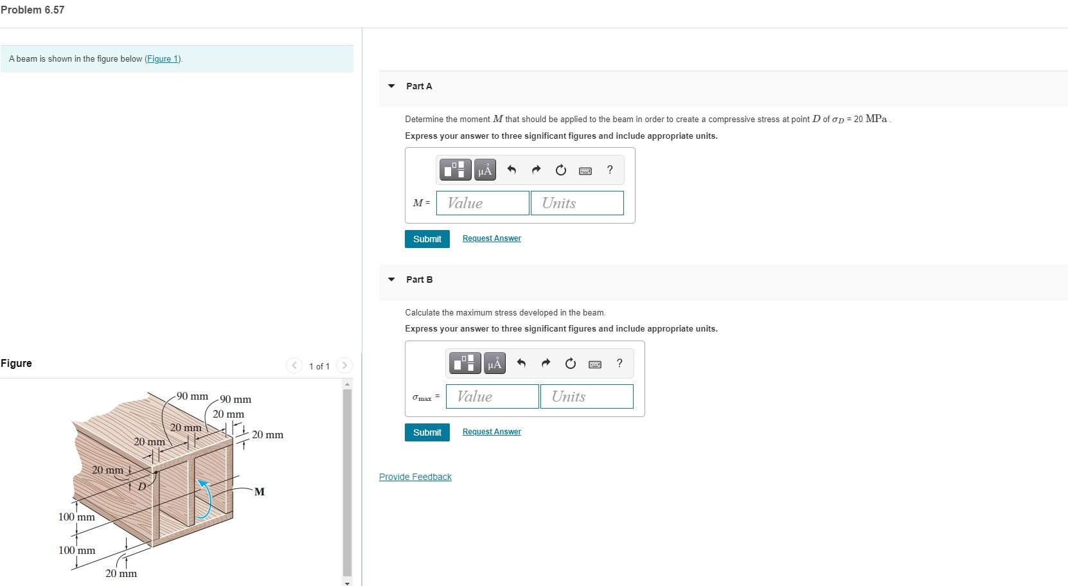1068x586 pixels.
Task: Request Answer for Part B
Action: pyautogui.click(x=492, y=432)
